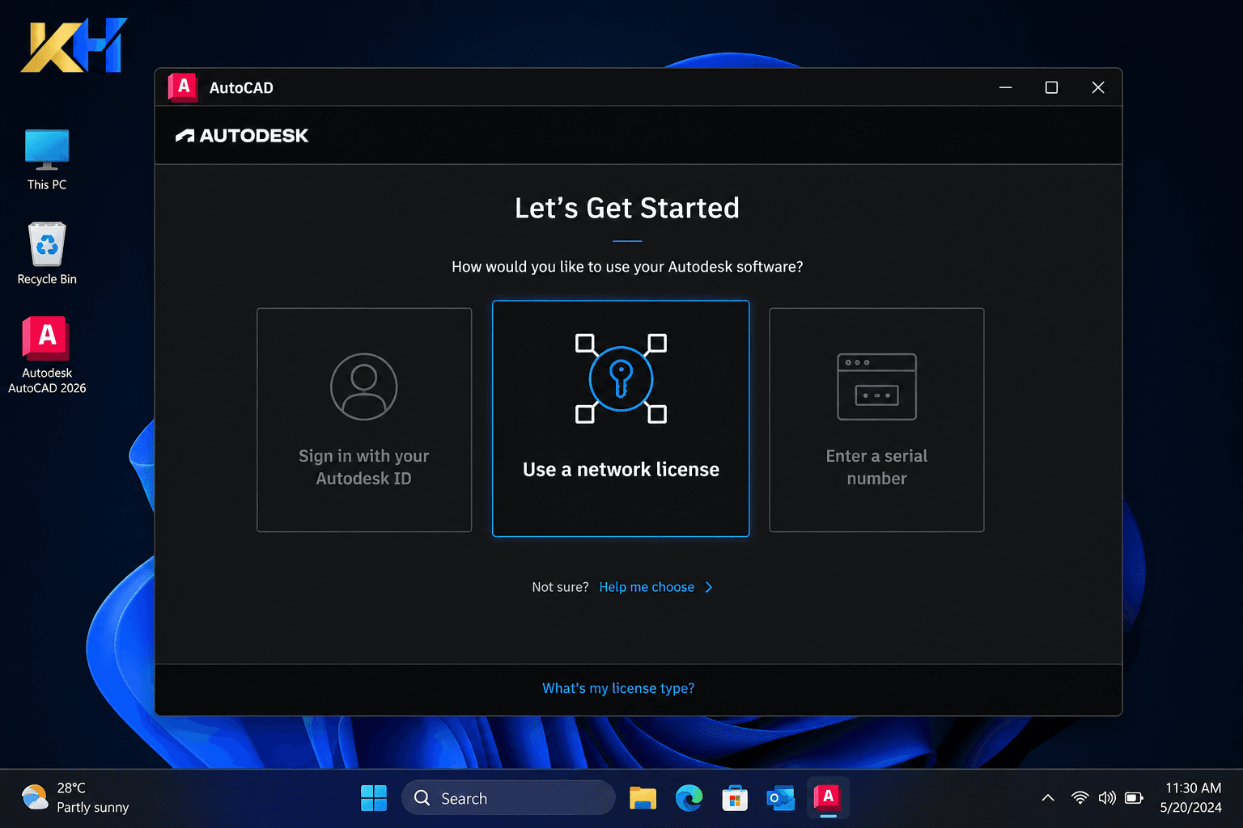Choose the Sign in with Autodesk ID option
The image size is (1243, 828).
(x=364, y=420)
